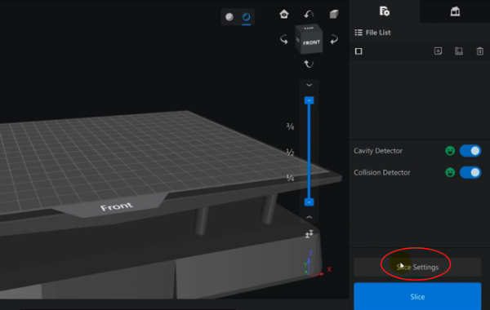This screenshot has height=310, width=490.
Task: Toggle the Collision Detector switch
Action: click(x=470, y=172)
